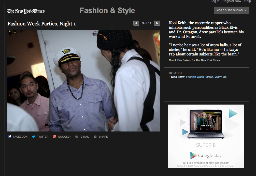
Task: Click the Twitter bird icon
Action: point(34,137)
